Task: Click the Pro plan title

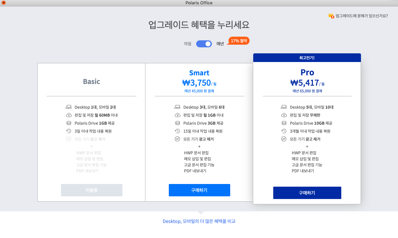Action: 307,72
